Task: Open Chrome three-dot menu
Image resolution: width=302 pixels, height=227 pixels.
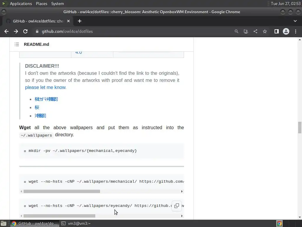Action: click(x=296, y=31)
